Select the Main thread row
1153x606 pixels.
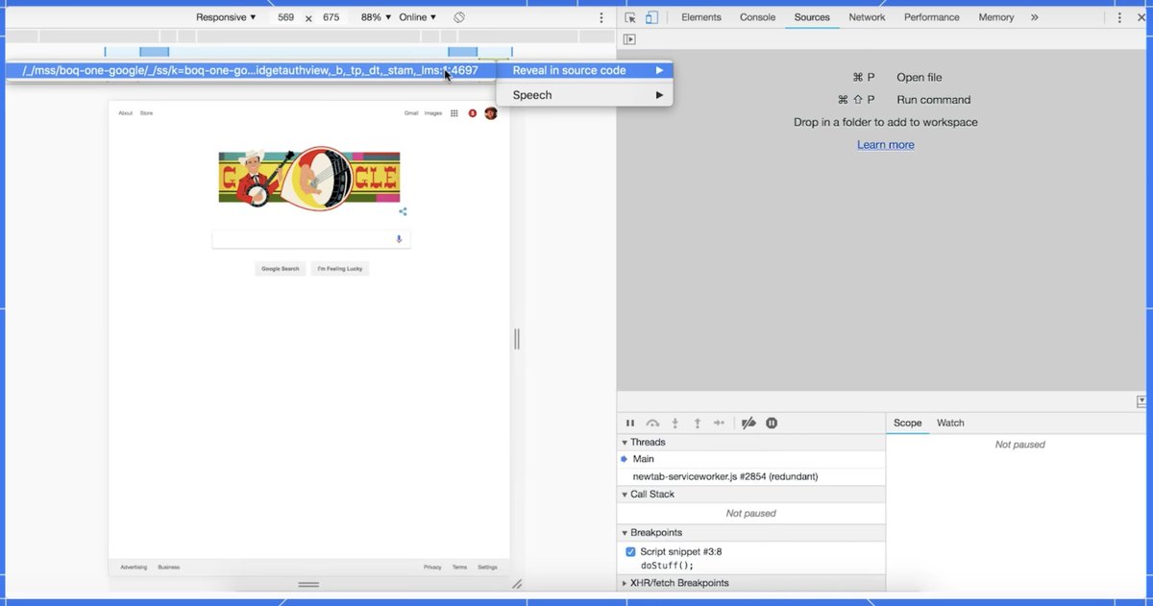(x=750, y=460)
